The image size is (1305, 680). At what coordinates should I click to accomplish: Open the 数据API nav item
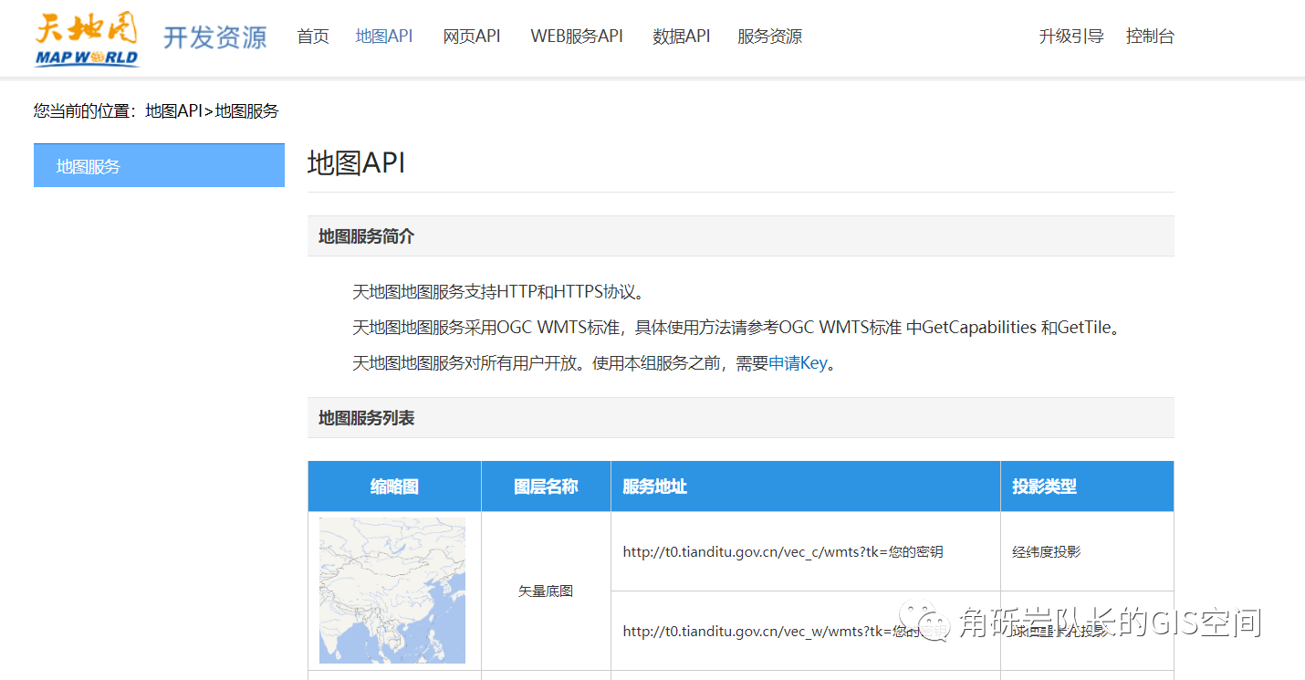pos(682,37)
